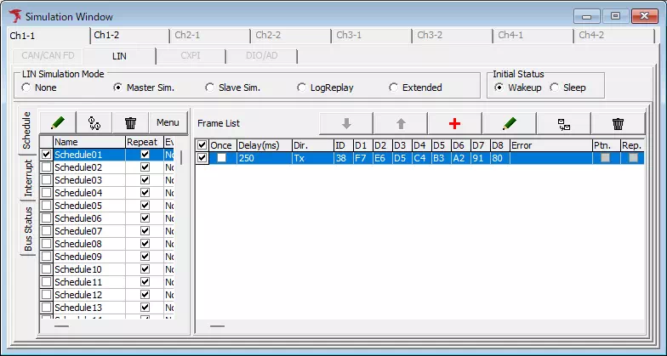The width and height of the screenshot is (667, 356).
Task: Untick the enable checkbox next to Schedule05
Action: (46, 206)
